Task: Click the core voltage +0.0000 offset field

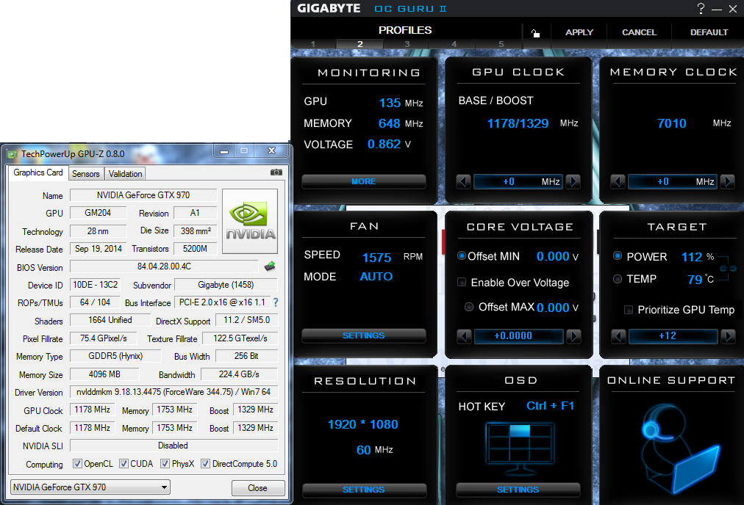Action: [518, 336]
